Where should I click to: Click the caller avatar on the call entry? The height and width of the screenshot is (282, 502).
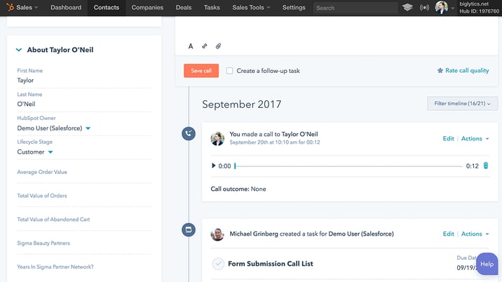(217, 138)
